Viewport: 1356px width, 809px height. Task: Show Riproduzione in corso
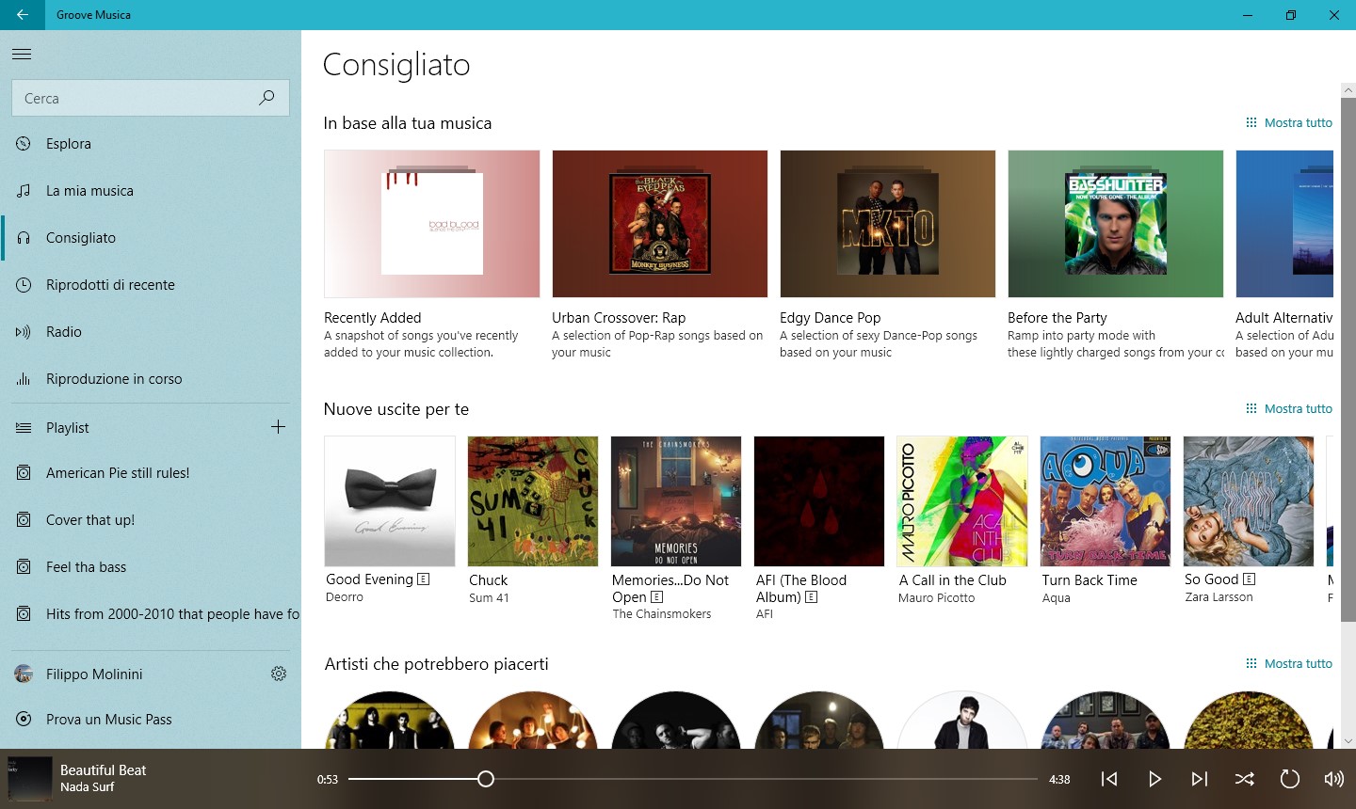[x=151, y=379]
